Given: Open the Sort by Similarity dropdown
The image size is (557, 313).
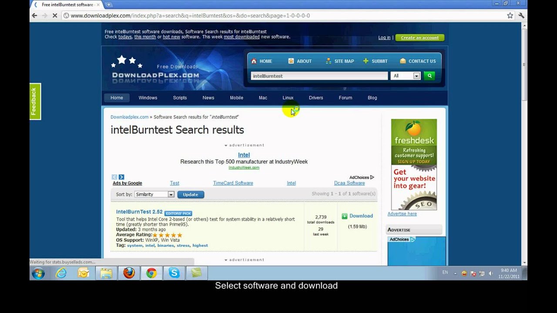Looking at the screenshot, I should (x=154, y=194).
